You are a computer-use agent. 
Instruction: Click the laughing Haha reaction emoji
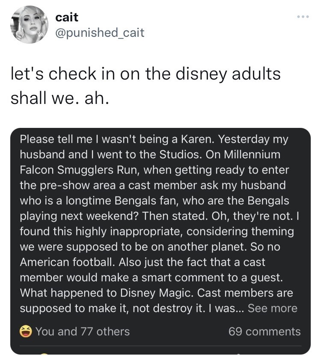pos(26,331)
